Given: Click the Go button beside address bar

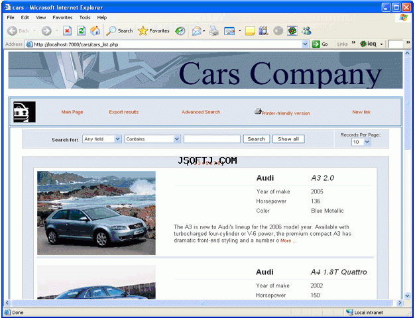Looking at the screenshot, I should pyautogui.click(x=320, y=44).
